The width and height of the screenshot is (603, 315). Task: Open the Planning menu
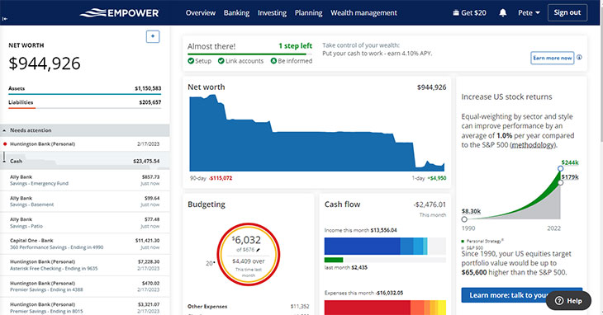308,12
